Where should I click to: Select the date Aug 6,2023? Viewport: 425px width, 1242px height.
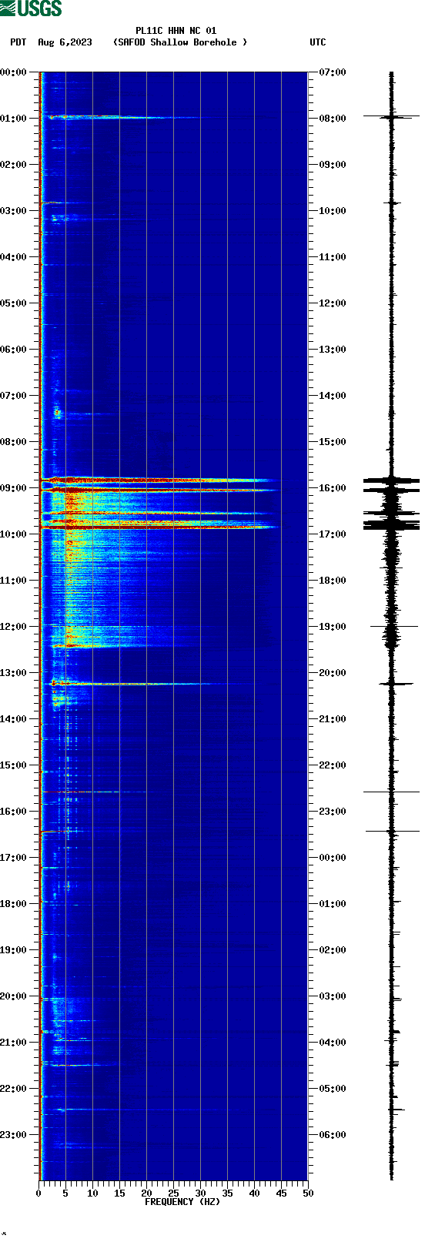[x=65, y=42]
